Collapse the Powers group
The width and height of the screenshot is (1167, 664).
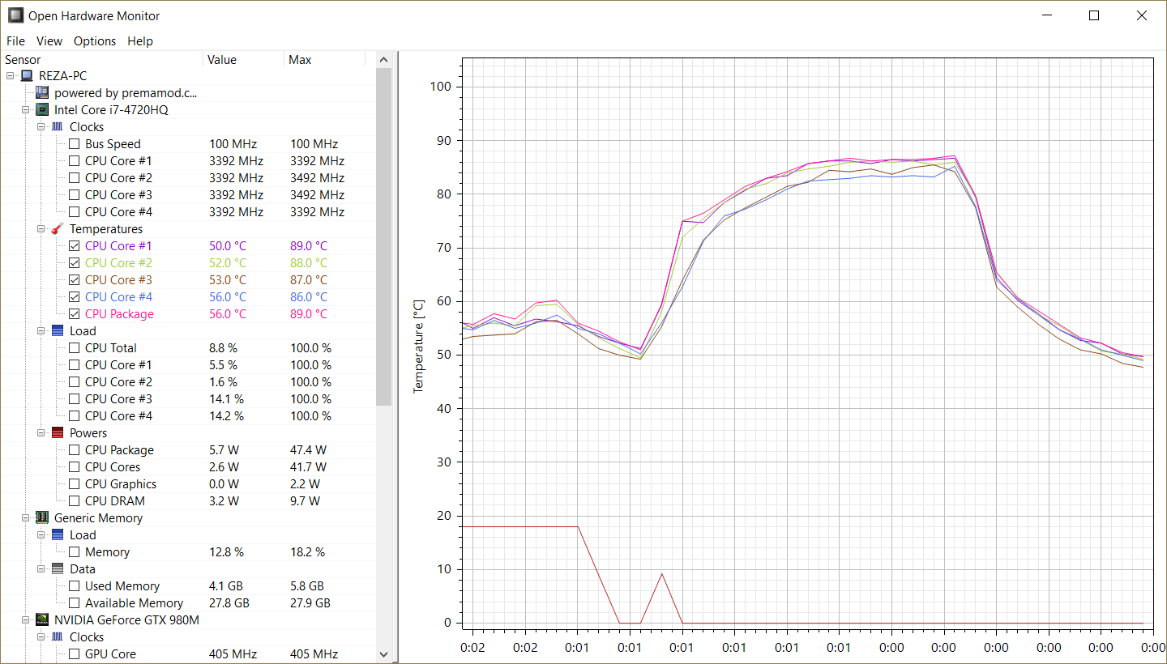(x=41, y=432)
